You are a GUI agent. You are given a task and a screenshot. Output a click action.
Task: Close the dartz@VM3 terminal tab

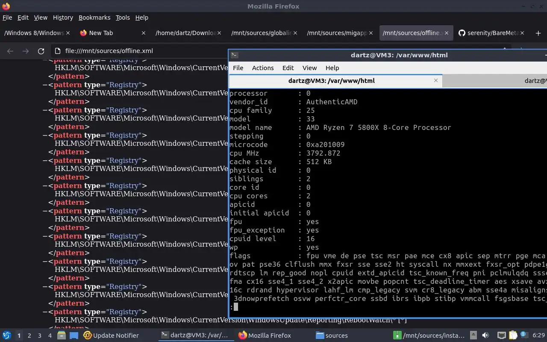(436, 80)
